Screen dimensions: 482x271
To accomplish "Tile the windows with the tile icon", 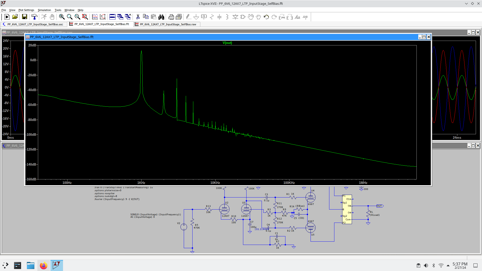I will [x=112, y=17].
